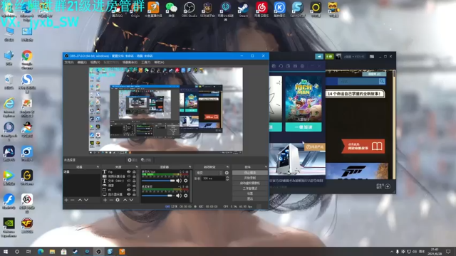The image size is (456, 256).
Task: Open source properties gear below sources list
Action: pyautogui.click(x=118, y=200)
